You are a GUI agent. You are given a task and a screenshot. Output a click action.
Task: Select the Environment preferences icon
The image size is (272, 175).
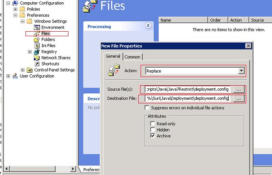(x=37, y=27)
